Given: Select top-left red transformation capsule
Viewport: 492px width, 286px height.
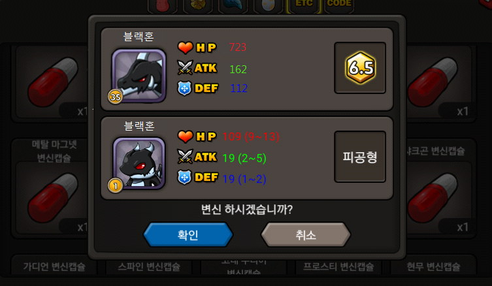Looking at the screenshot, I should [50, 84].
